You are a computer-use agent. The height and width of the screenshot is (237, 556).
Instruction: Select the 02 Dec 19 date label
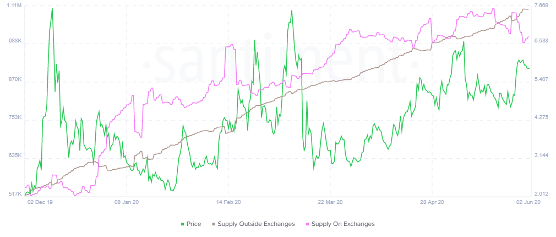point(40,202)
